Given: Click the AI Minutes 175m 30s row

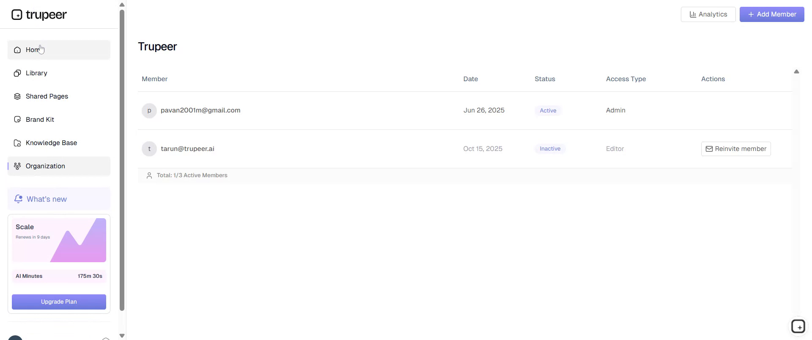Looking at the screenshot, I should (59, 276).
